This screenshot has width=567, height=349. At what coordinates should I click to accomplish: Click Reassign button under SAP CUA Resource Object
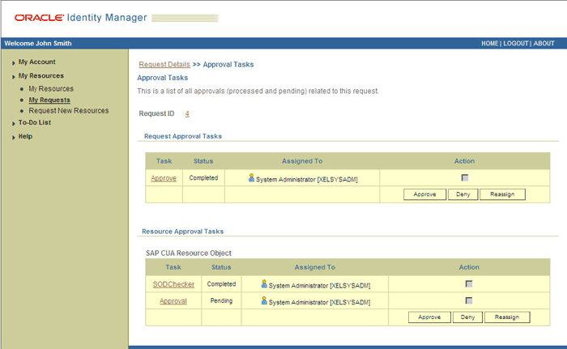click(x=507, y=317)
